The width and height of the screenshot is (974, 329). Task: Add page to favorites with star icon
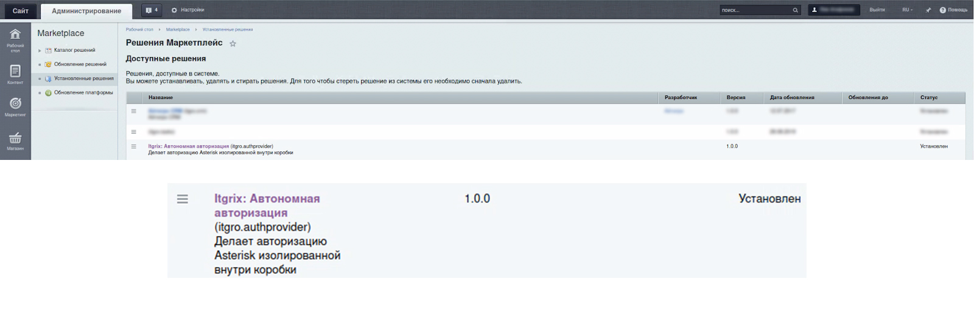pyautogui.click(x=233, y=44)
